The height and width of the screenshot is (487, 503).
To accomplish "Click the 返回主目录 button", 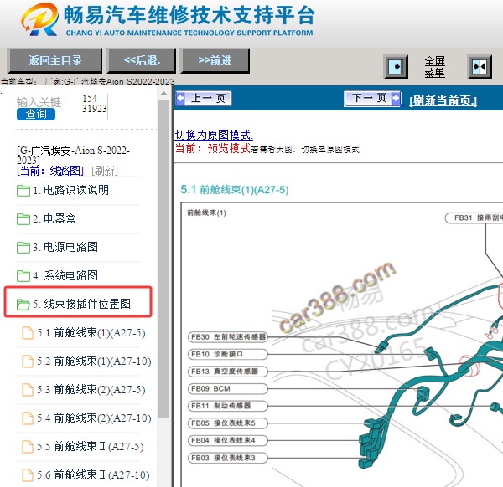I will (x=54, y=61).
